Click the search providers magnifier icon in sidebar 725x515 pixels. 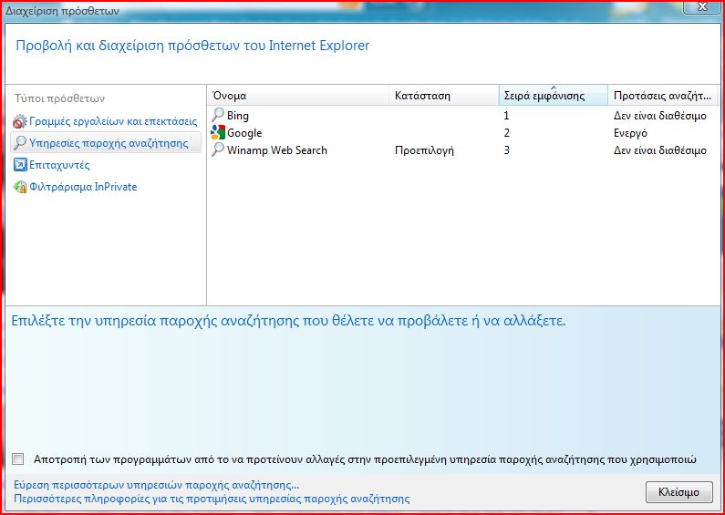19,143
